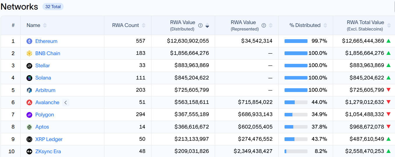Click the ZKsync Era logo icon
The height and width of the screenshot is (157, 395).
pyautogui.click(x=29, y=151)
